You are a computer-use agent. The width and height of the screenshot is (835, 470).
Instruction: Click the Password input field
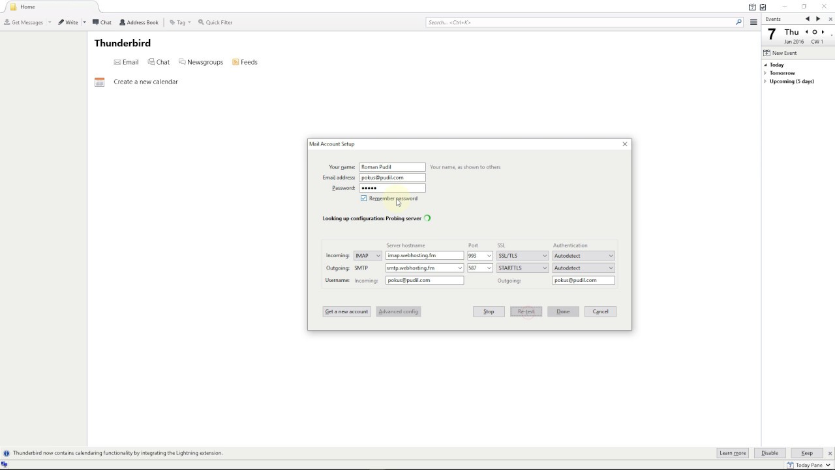click(x=392, y=188)
